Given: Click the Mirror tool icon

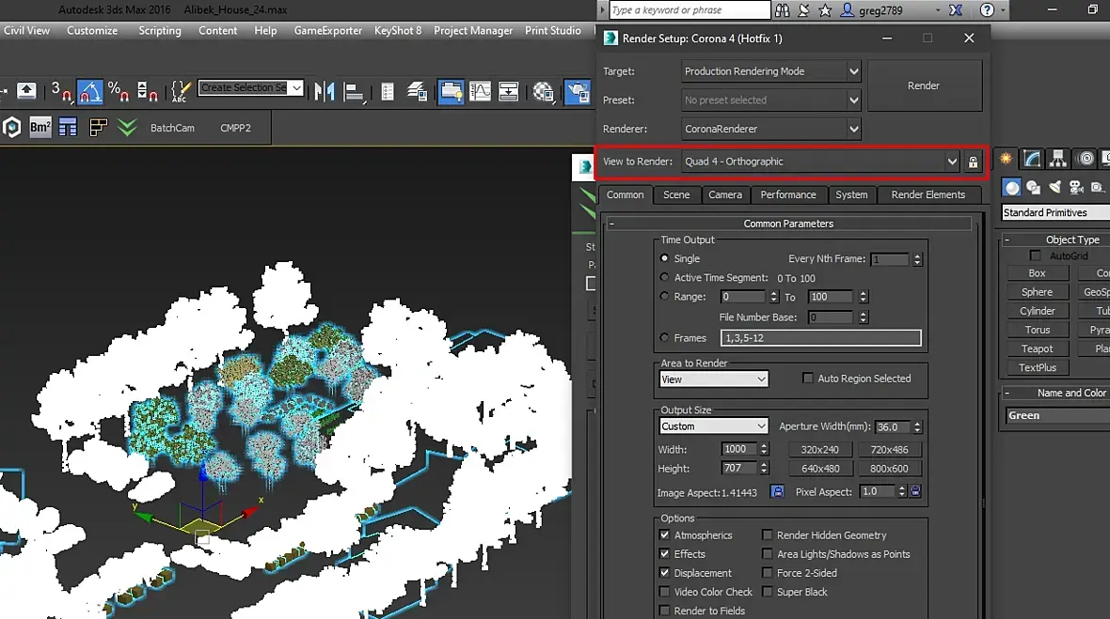Looking at the screenshot, I should pyautogui.click(x=325, y=90).
